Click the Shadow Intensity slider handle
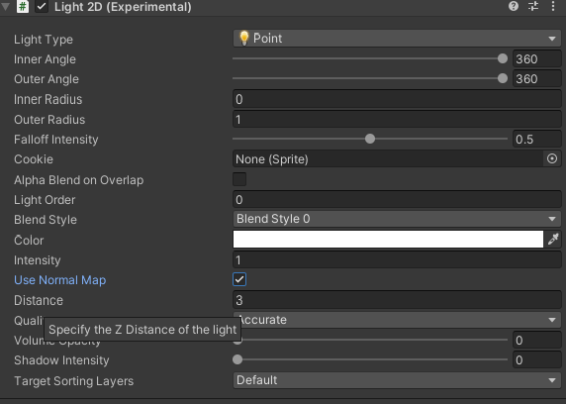This screenshot has width=566, height=404. pyautogui.click(x=237, y=359)
